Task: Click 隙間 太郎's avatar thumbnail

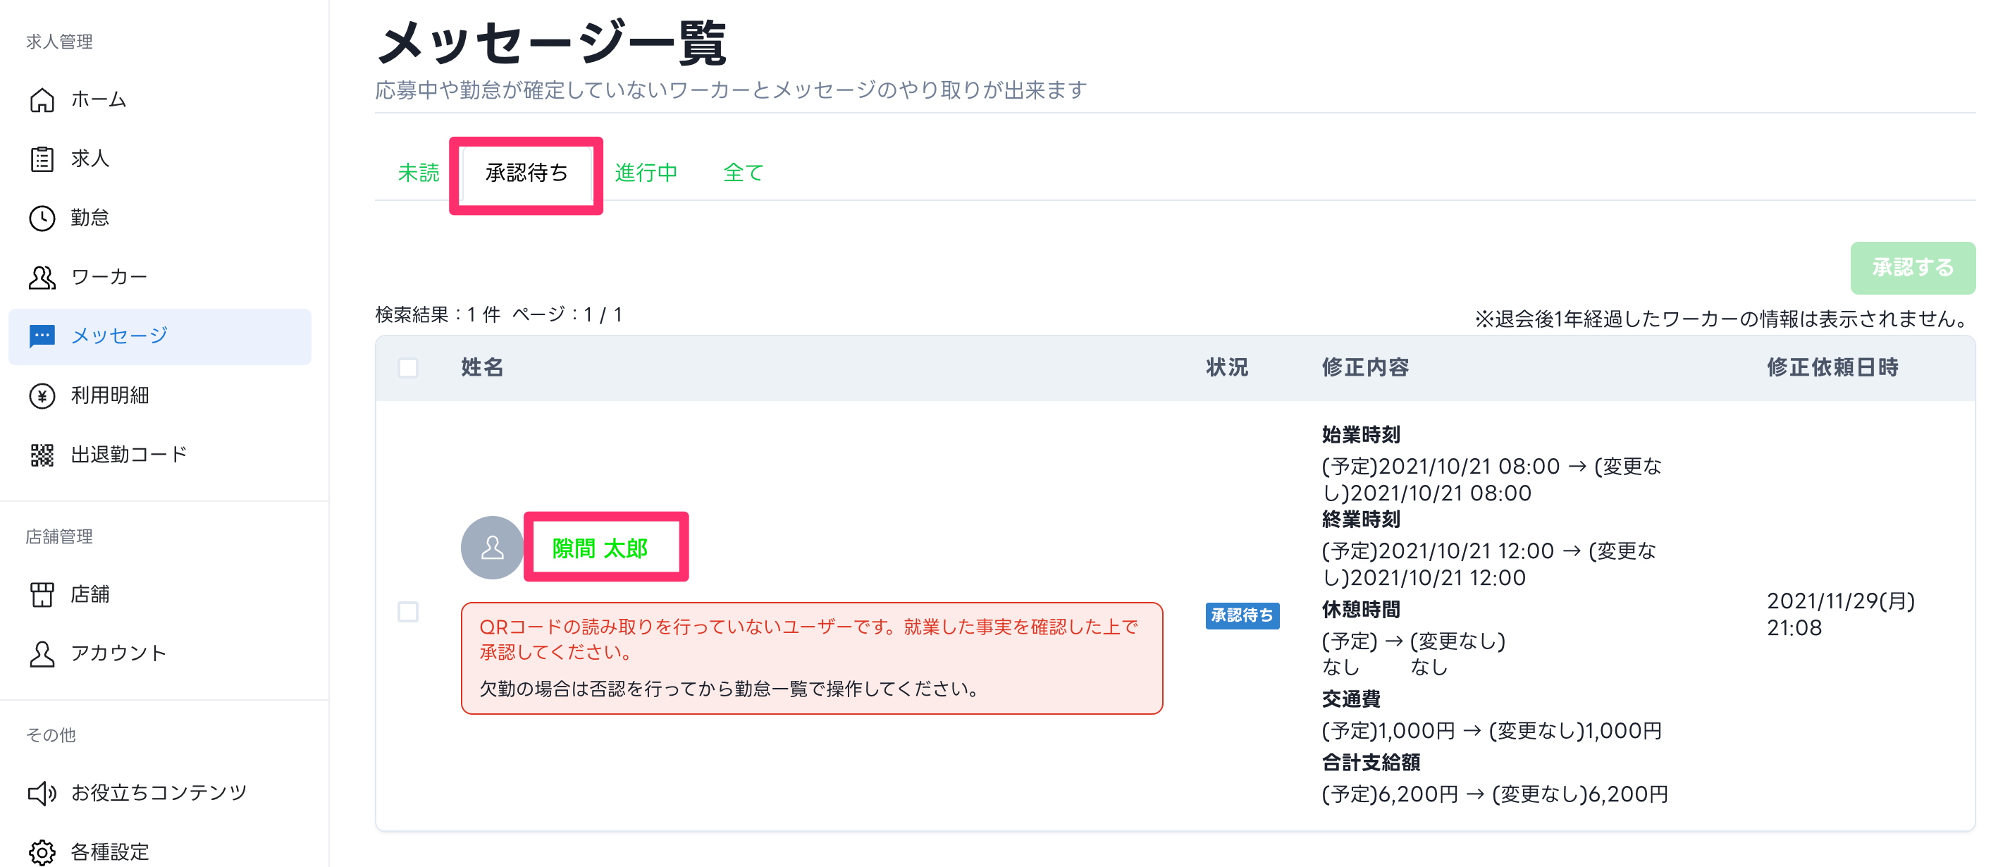Action: pos(492,547)
